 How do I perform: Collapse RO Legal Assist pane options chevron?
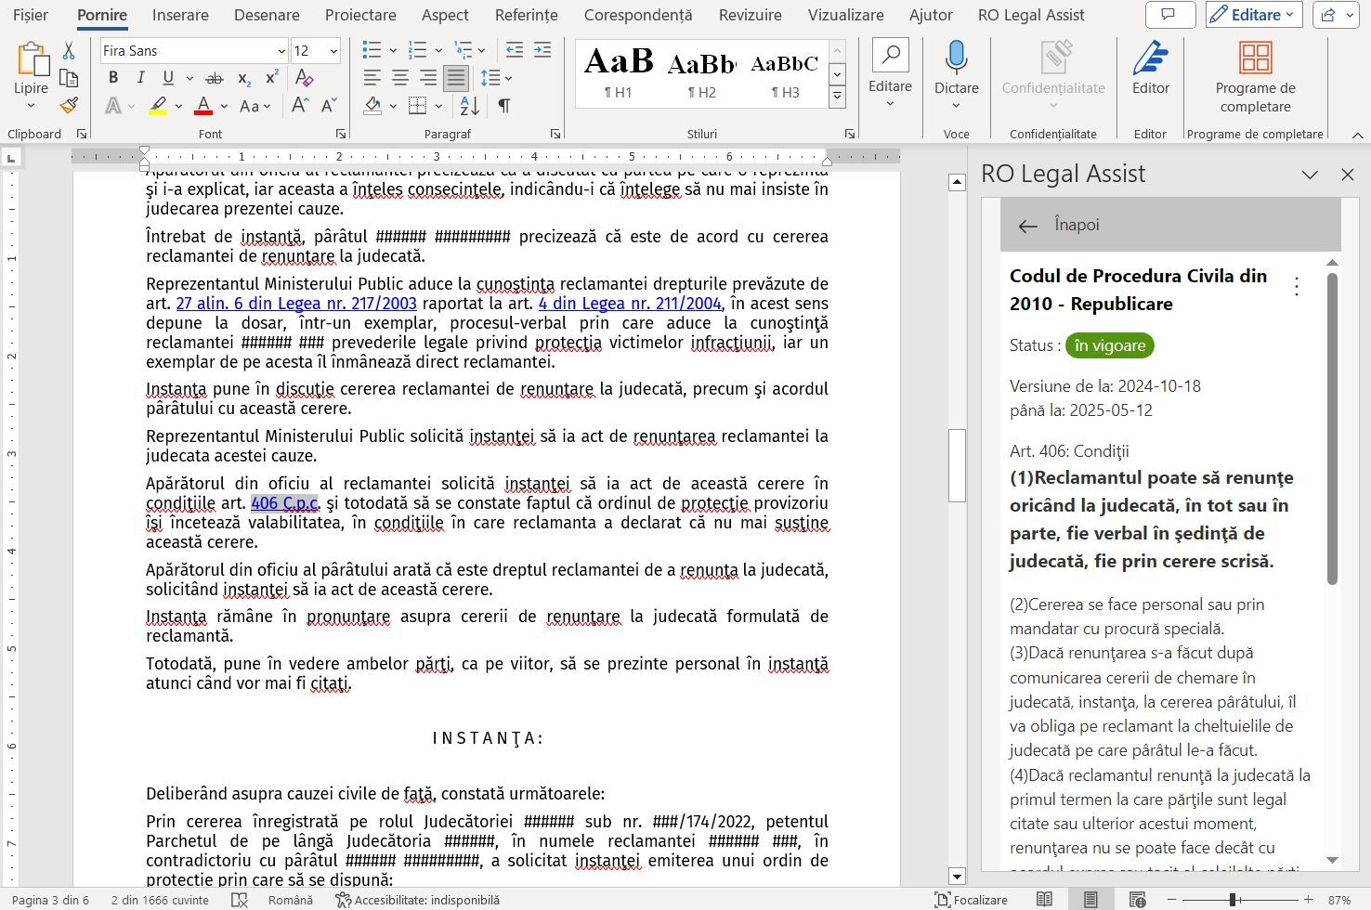click(x=1310, y=175)
